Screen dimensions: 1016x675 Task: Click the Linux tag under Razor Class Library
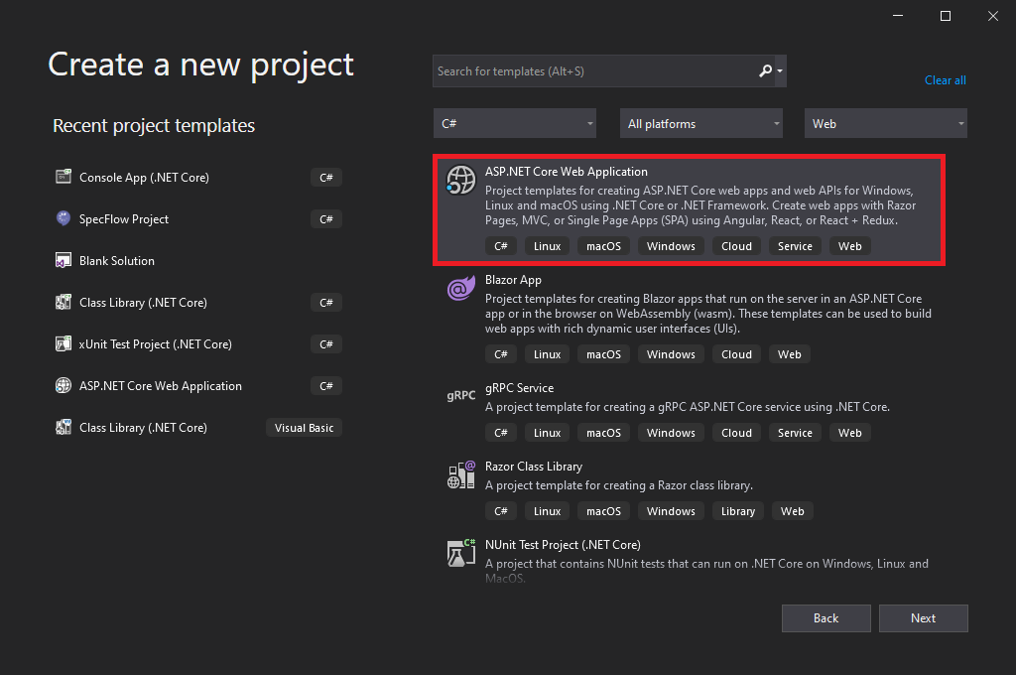tap(547, 511)
